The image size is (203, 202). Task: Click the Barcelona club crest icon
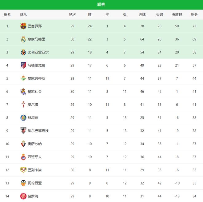coord(23,26)
